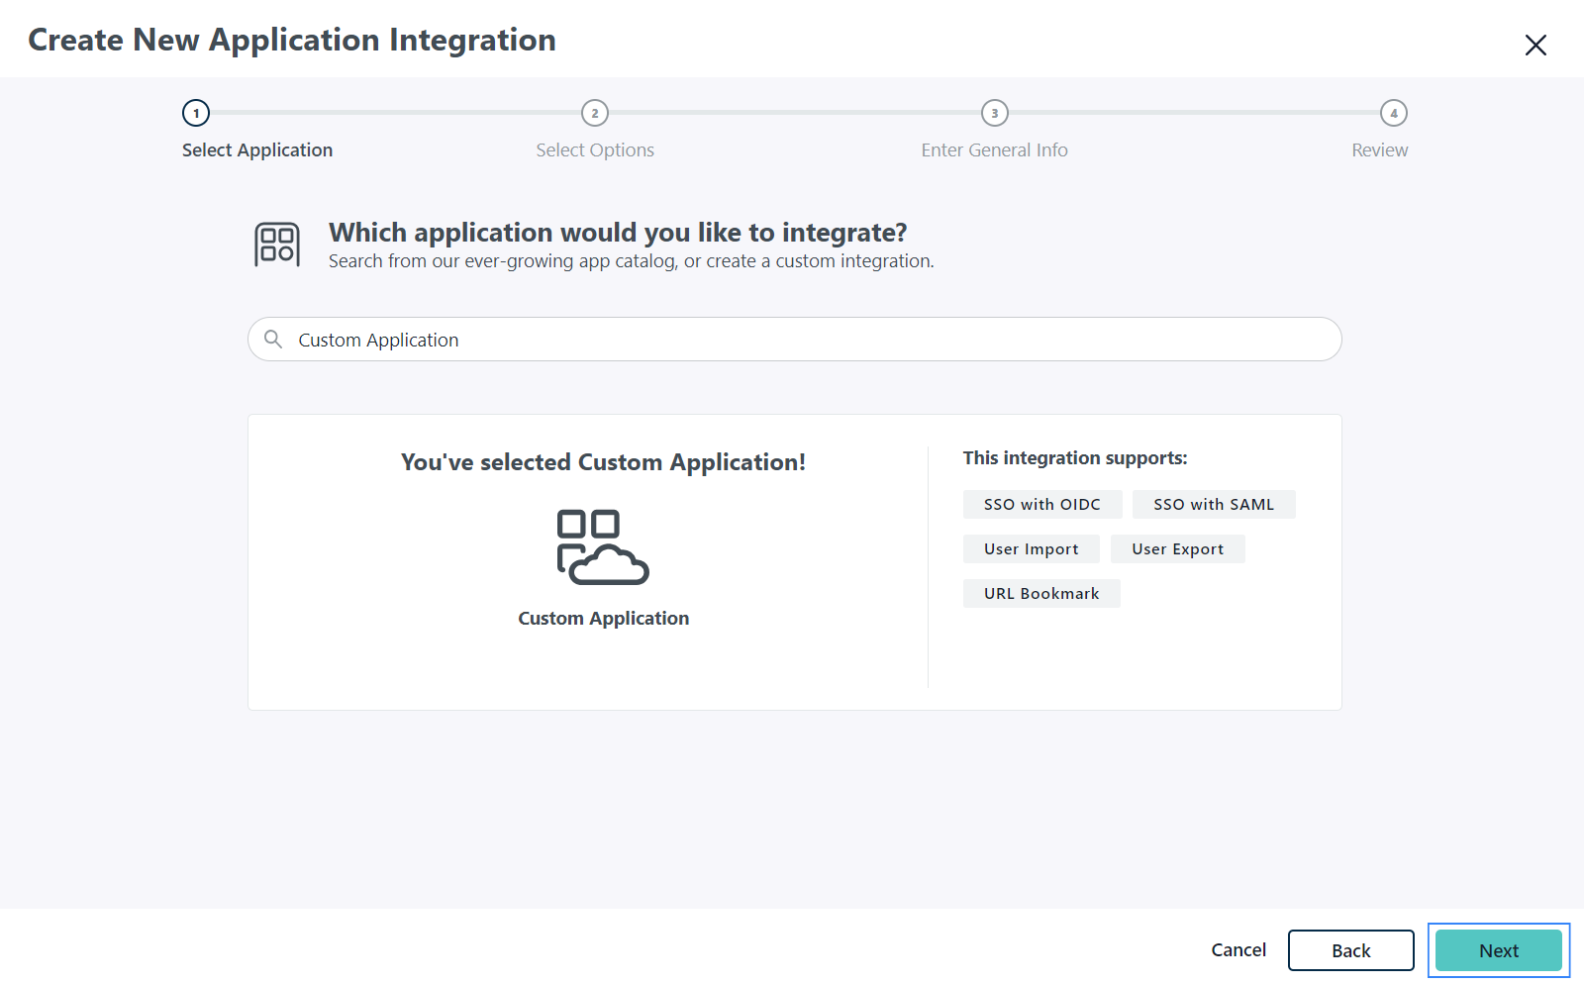1584x984 pixels.
Task: Click the app catalog grid icon
Action: tap(275, 244)
